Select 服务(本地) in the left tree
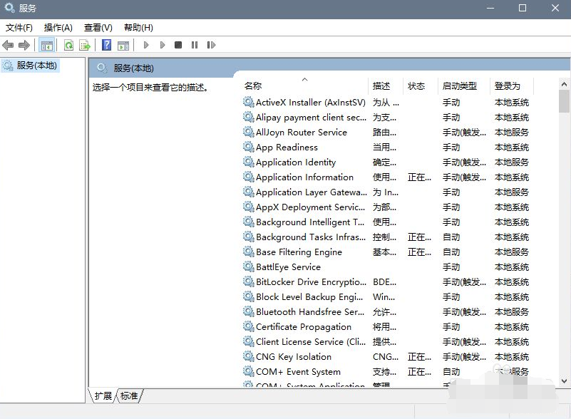 pyautogui.click(x=36, y=66)
